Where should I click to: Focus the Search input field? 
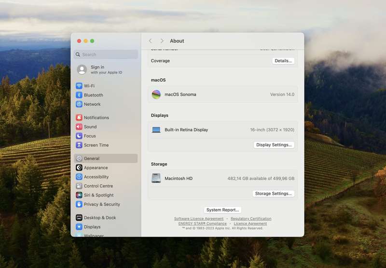pyautogui.click(x=106, y=54)
